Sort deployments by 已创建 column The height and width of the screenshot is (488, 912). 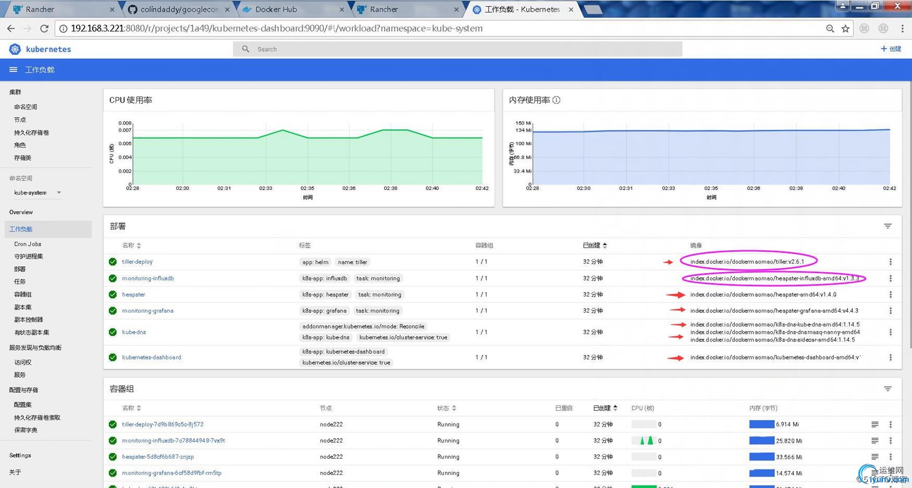595,246
